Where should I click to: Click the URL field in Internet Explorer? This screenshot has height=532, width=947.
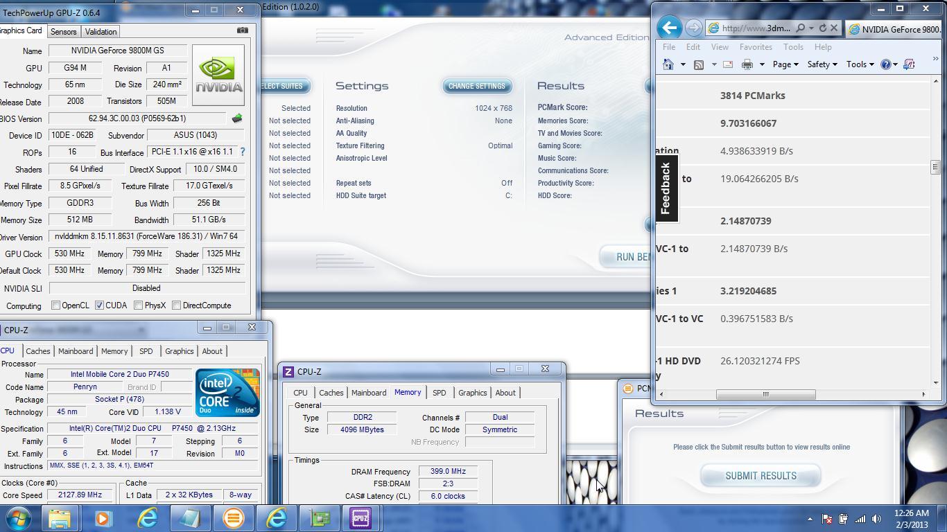[756, 28]
